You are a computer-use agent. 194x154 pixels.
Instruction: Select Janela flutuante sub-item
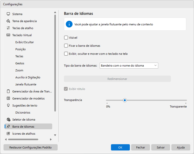pyautogui.click(x=26, y=84)
